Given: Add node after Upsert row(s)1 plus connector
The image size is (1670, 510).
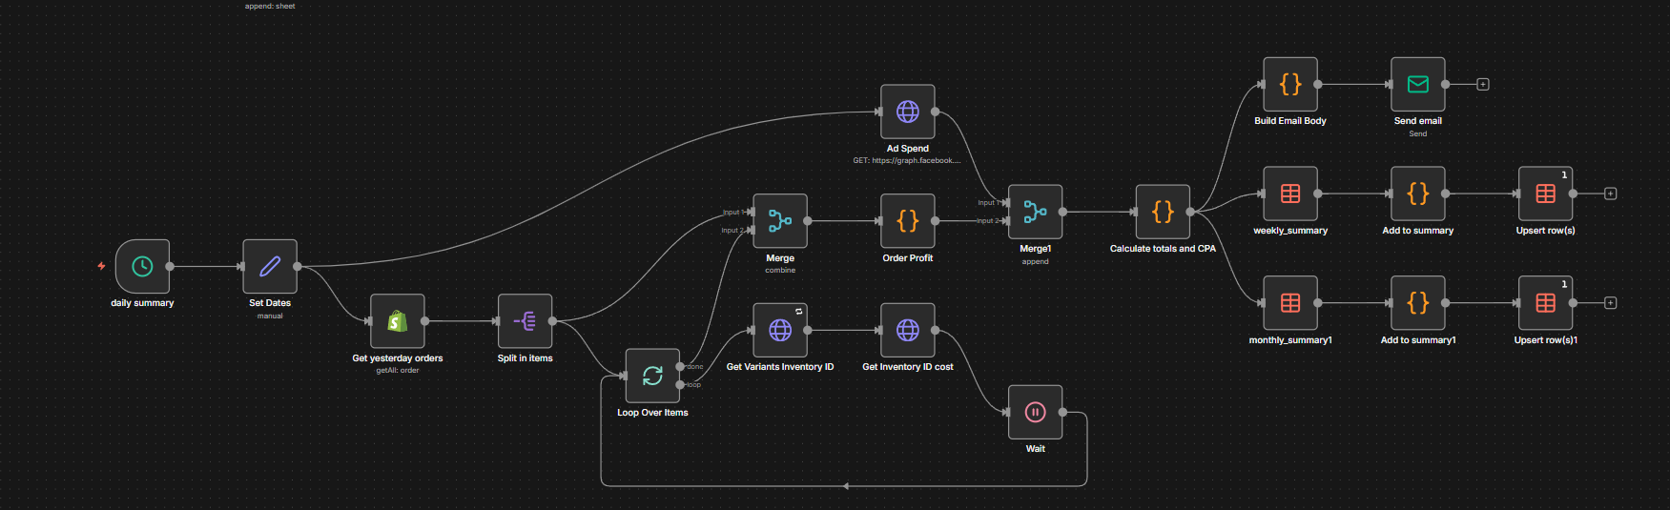Looking at the screenshot, I should click(1611, 303).
